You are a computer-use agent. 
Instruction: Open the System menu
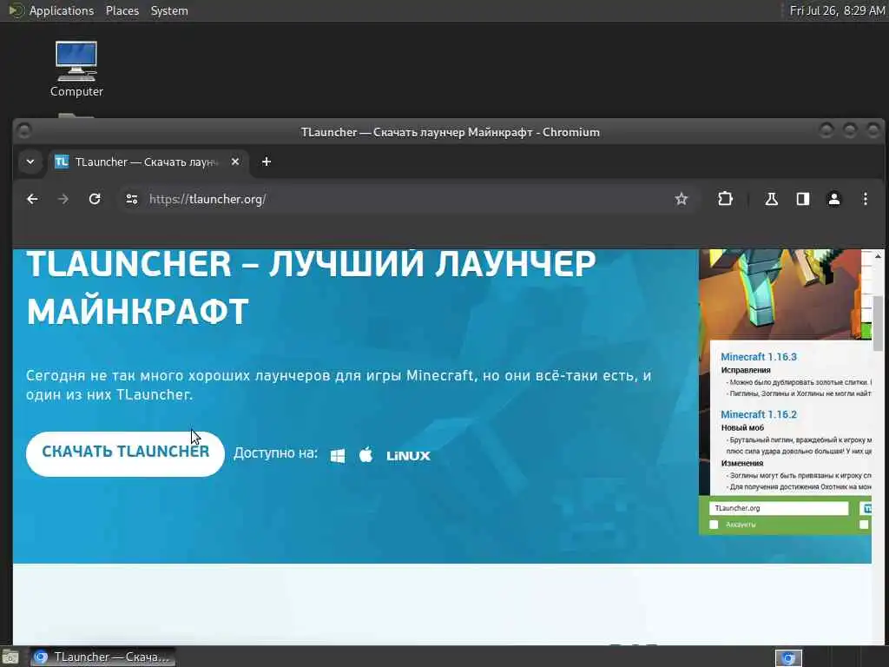click(x=169, y=10)
